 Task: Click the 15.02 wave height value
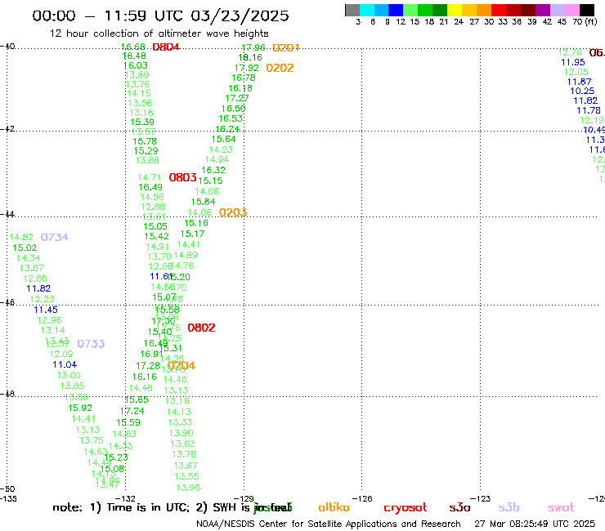(x=25, y=248)
